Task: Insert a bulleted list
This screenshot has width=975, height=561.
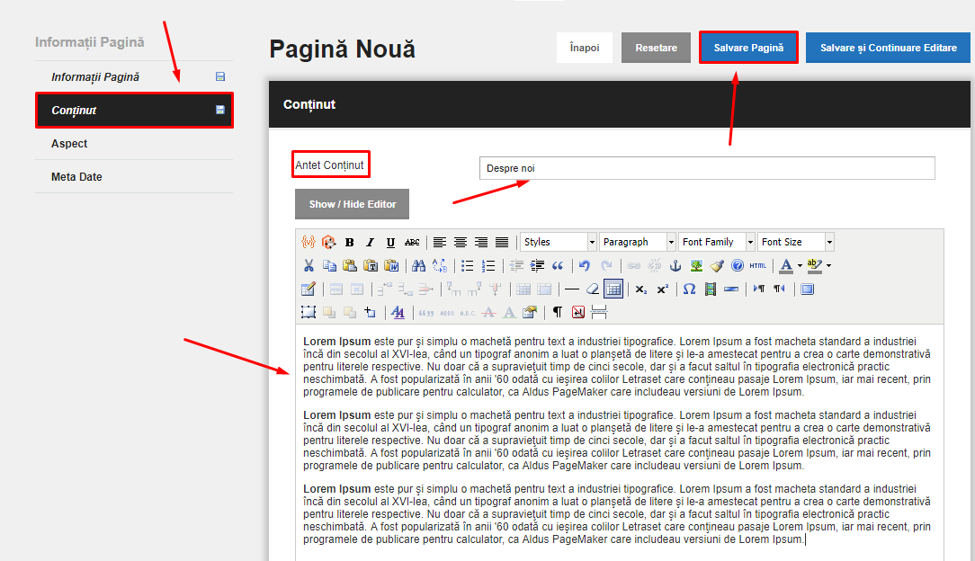Action: (x=467, y=266)
